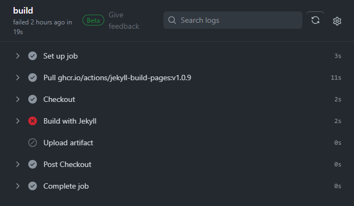Click the success checkmark beside Pull ghcr.io step
Viewport: 354px width, 206px height.
pos(33,78)
